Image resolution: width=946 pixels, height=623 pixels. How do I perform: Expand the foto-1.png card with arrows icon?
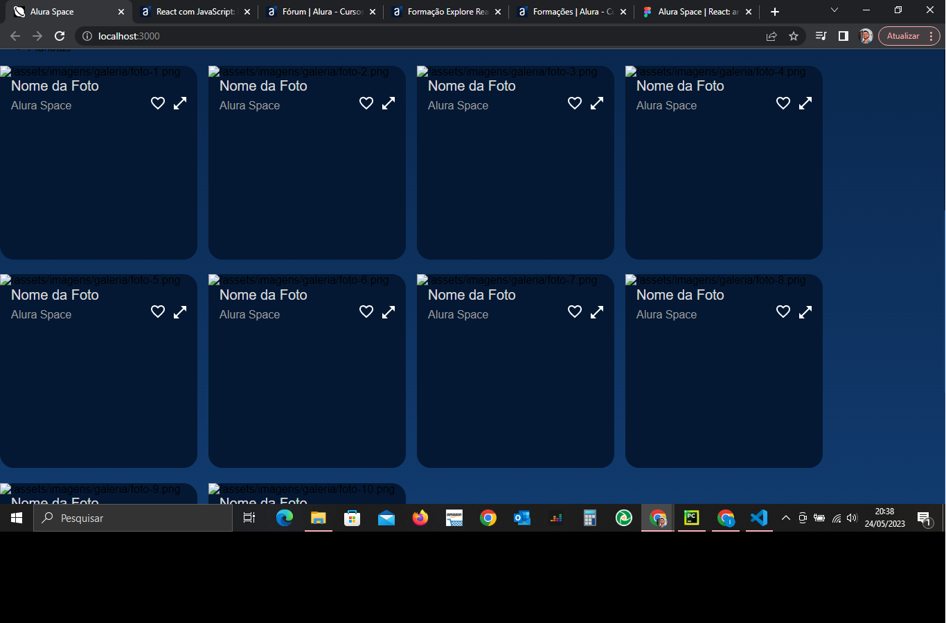[180, 103]
